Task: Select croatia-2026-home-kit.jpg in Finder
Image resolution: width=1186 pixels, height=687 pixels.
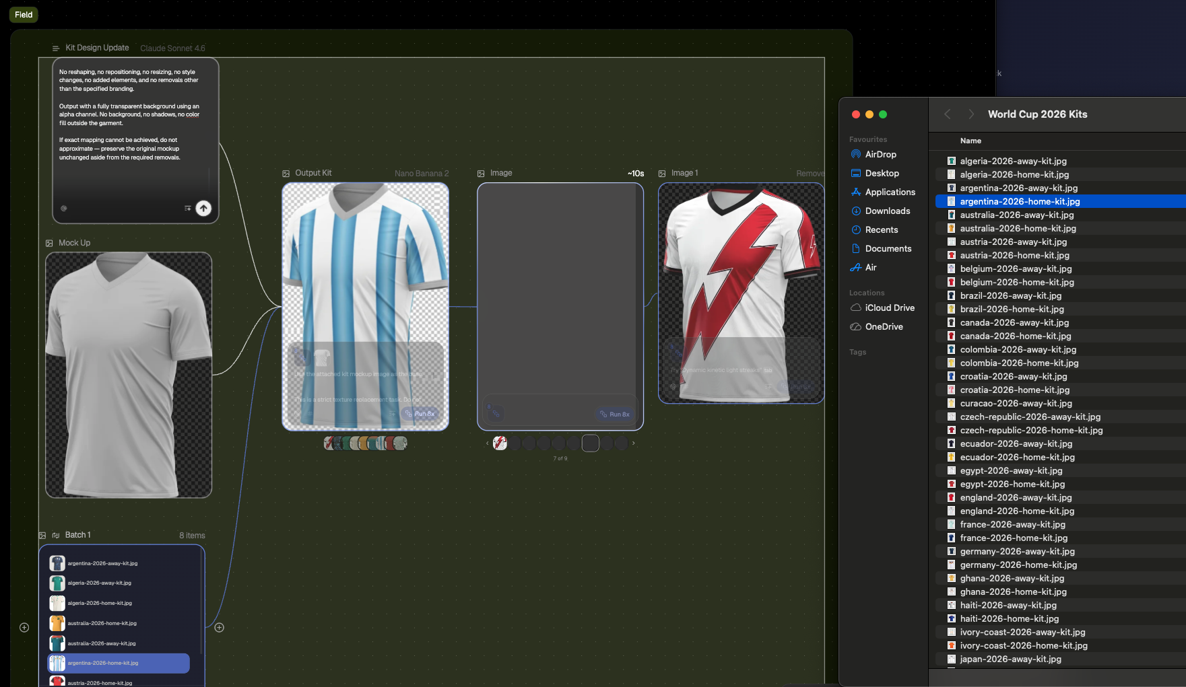Action: (x=1061, y=390)
